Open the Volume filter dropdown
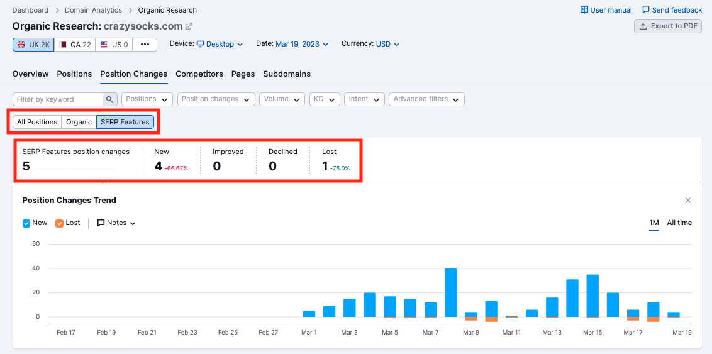The width and height of the screenshot is (712, 354). [282, 99]
